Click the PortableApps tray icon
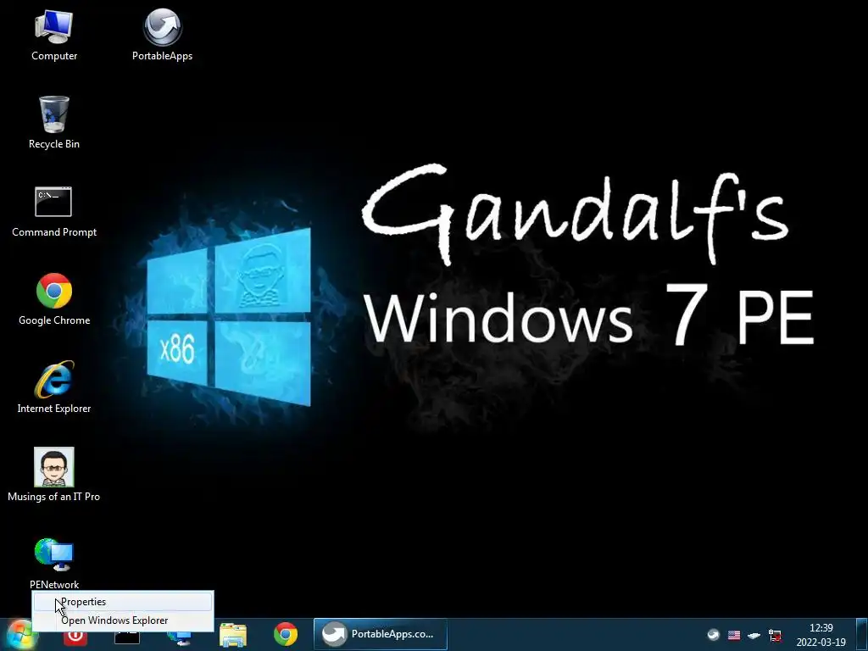868x651 pixels. point(714,635)
